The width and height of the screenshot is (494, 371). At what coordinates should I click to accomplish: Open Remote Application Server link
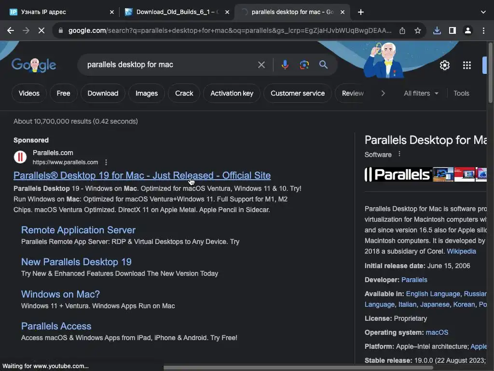point(79,230)
